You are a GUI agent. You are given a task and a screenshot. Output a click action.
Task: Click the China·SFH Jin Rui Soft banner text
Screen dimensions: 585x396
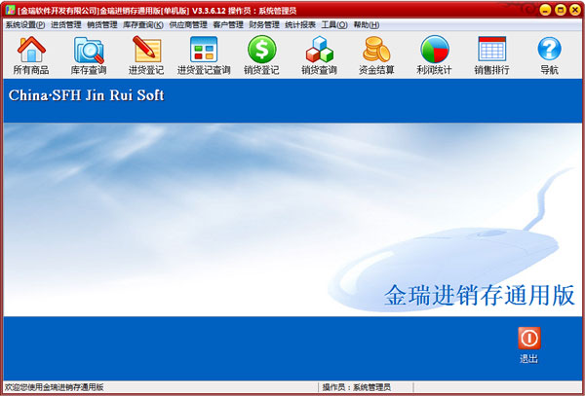pyautogui.click(x=87, y=95)
